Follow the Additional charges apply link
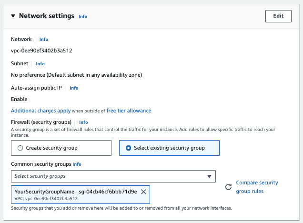Image resolution: width=303 pixels, height=223 pixels. 40,111
